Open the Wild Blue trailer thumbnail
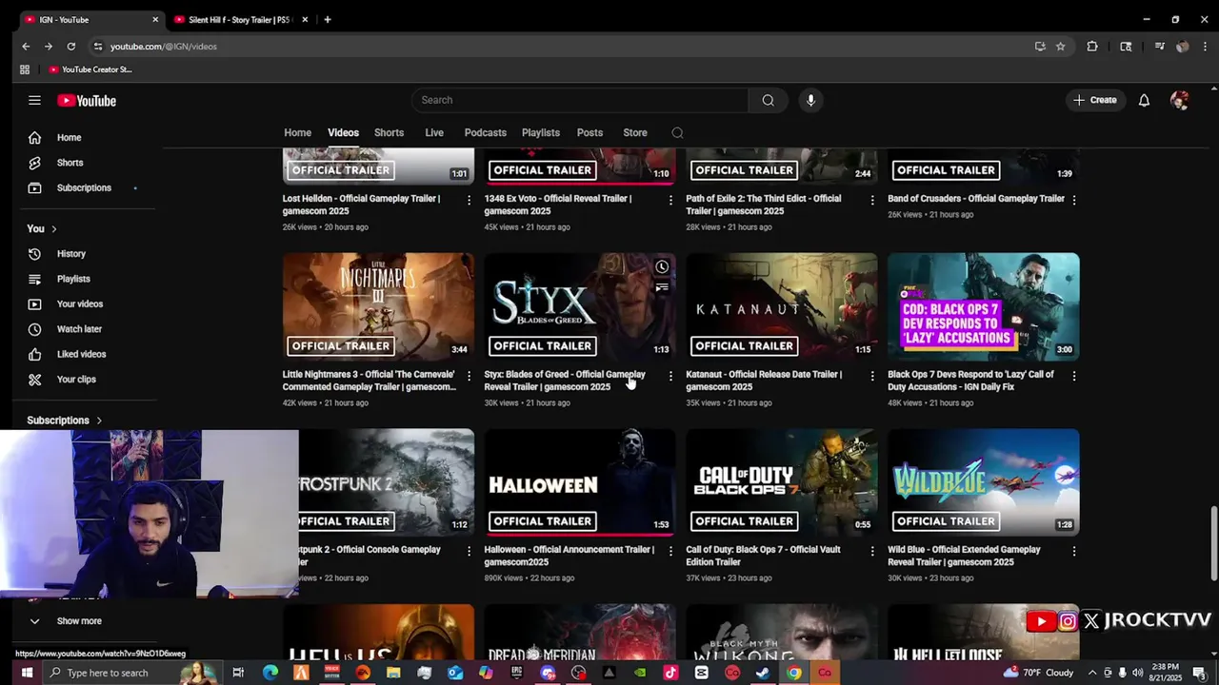Viewport: 1219px width, 685px height. pos(984,481)
